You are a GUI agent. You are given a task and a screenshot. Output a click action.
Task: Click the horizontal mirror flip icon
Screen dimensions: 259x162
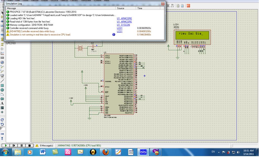2,134
